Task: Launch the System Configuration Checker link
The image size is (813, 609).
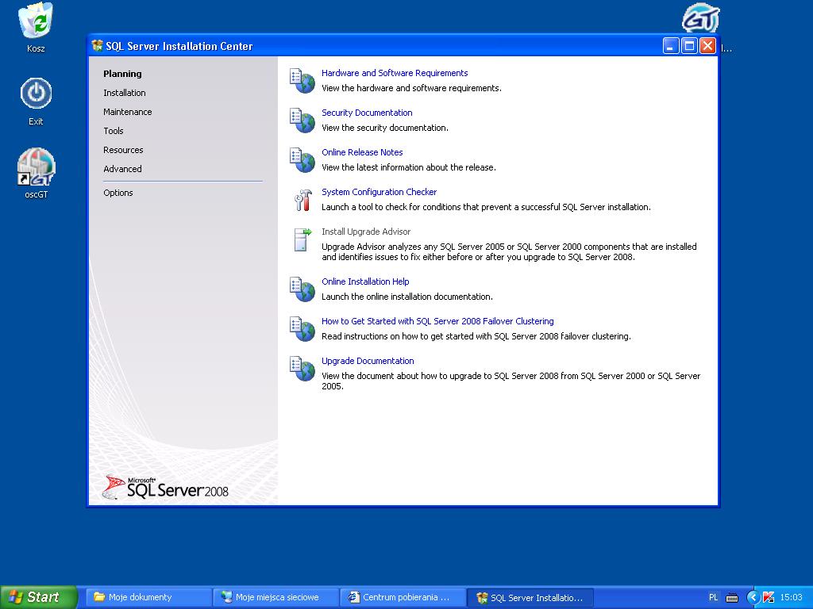Action: tap(379, 192)
